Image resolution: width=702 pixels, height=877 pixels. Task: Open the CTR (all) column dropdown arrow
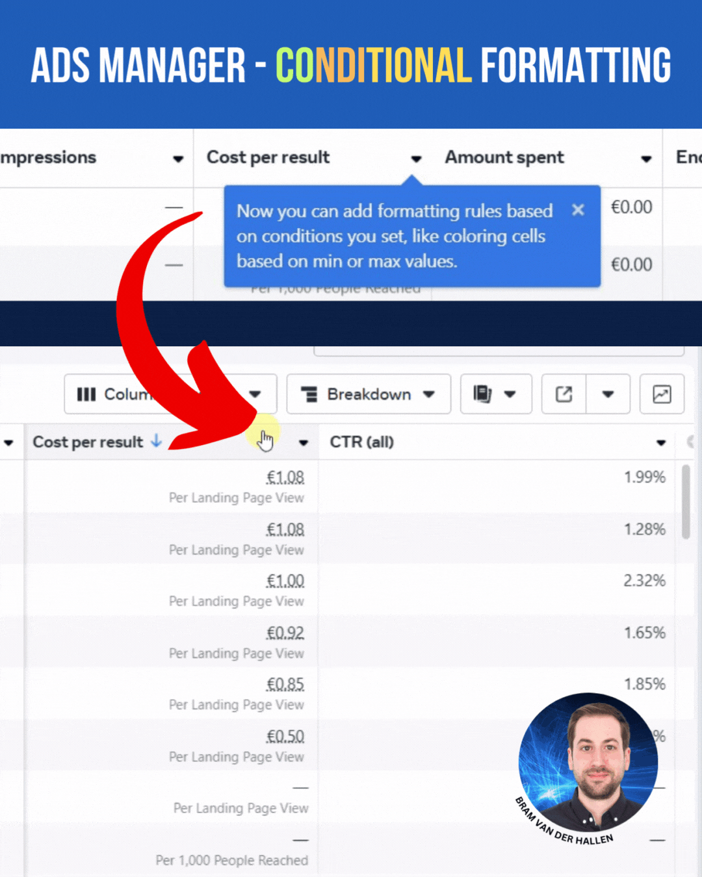(661, 443)
